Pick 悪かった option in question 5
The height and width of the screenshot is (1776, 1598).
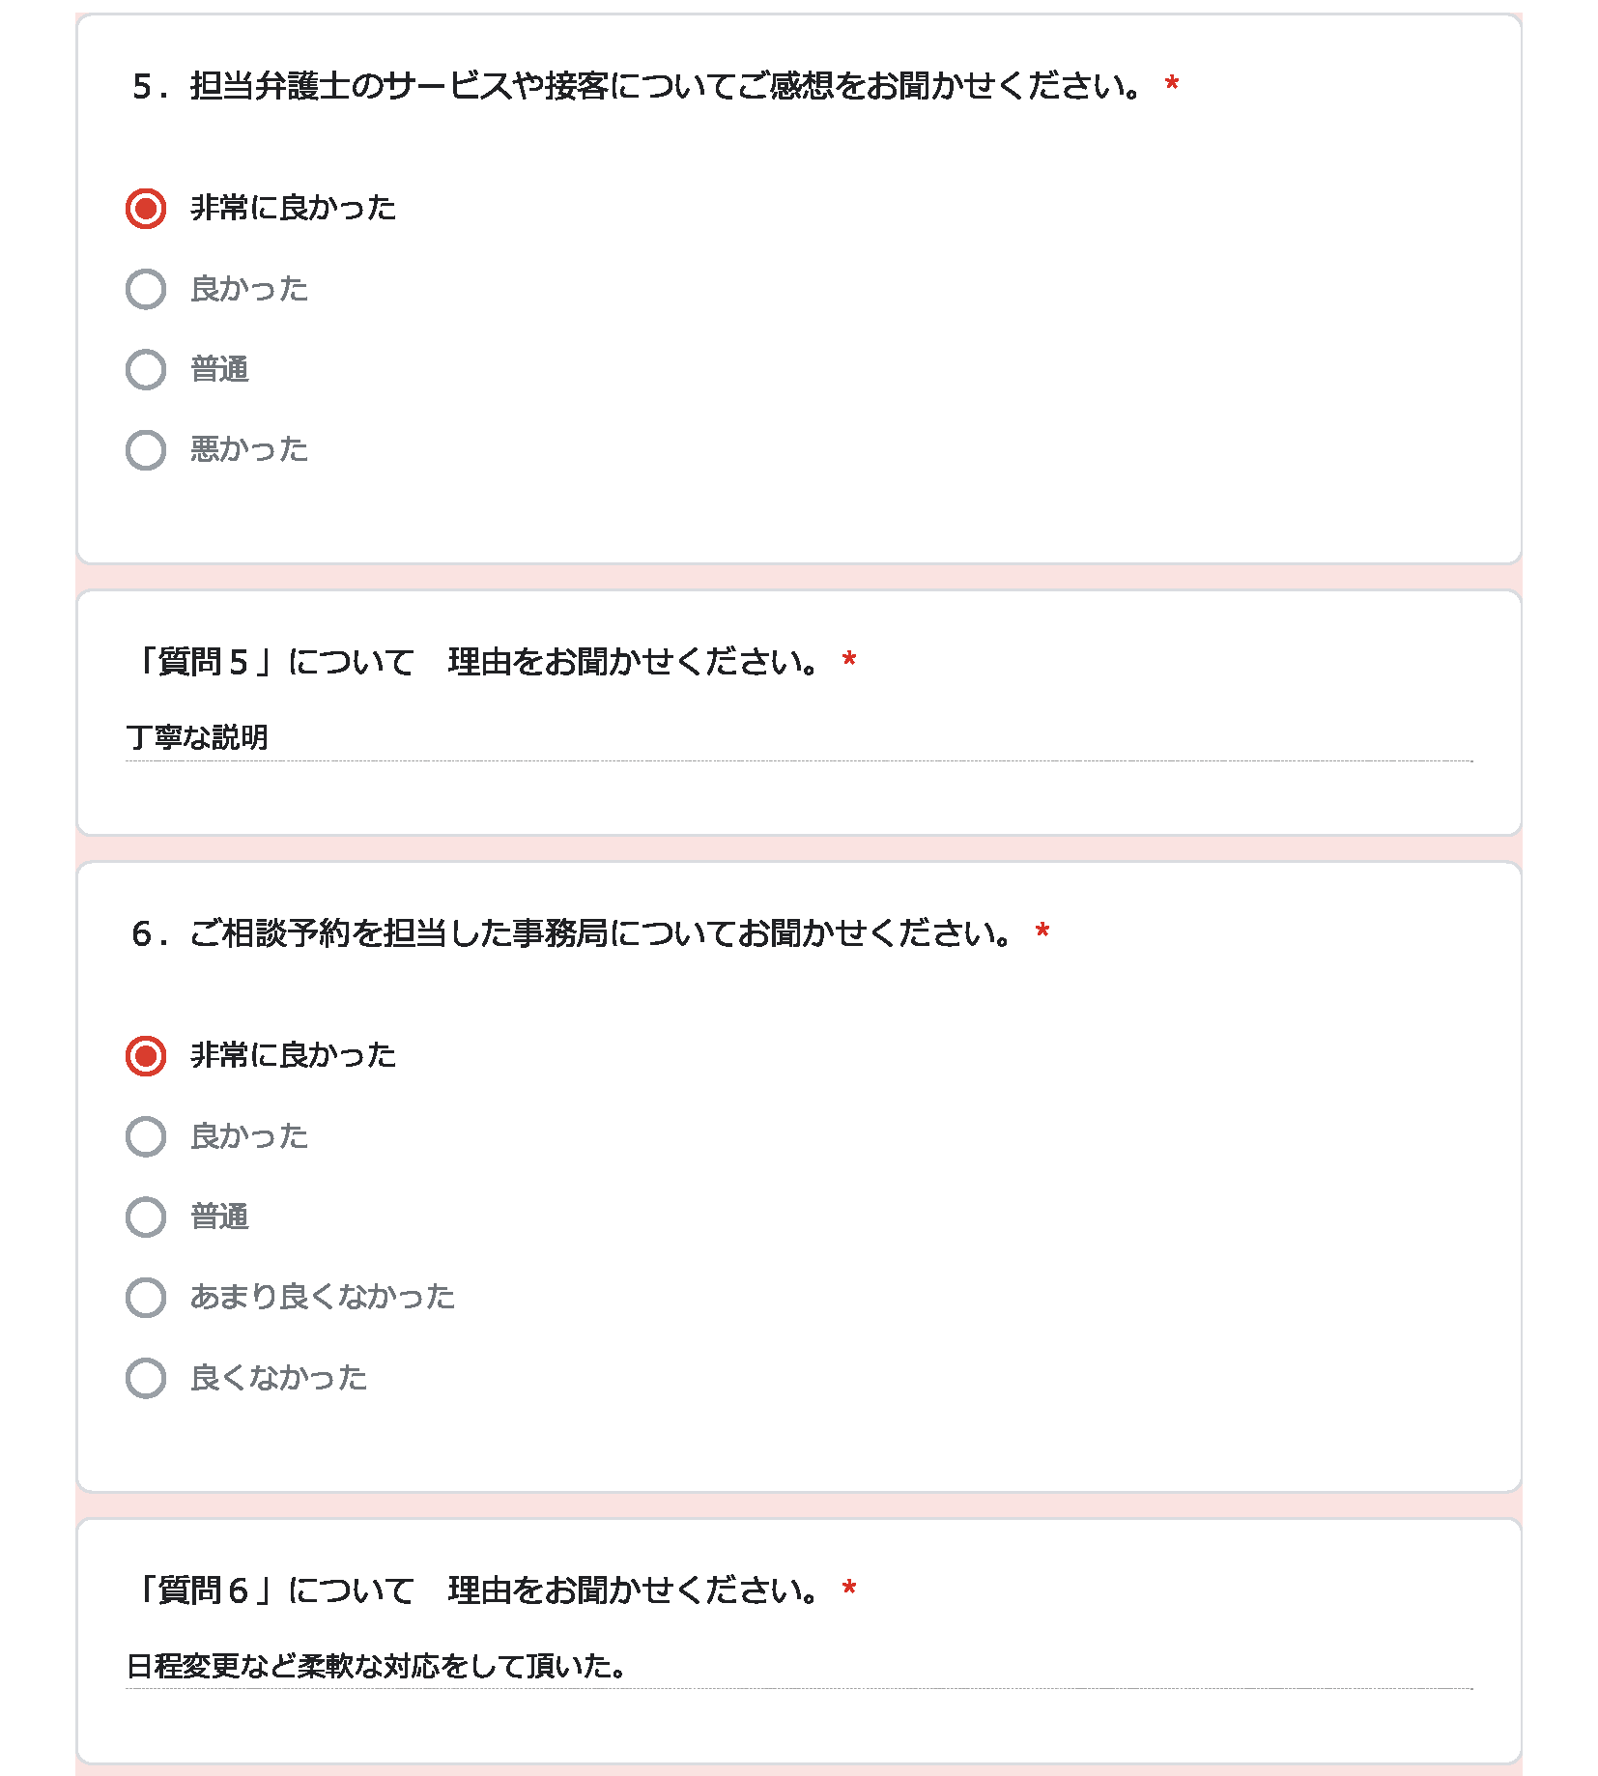tap(146, 450)
